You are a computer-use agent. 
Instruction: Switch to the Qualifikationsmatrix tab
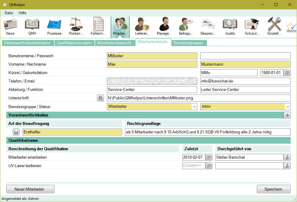pos(74,43)
